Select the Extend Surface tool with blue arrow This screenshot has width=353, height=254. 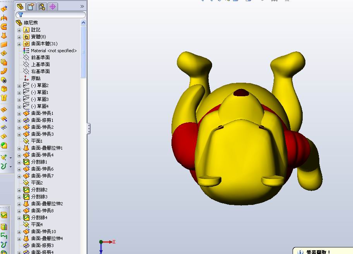pyautogui.click(x=4, y=119)
